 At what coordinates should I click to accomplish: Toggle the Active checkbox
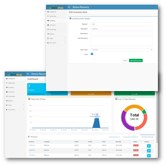pyautogui.click(x=92, y=54)
